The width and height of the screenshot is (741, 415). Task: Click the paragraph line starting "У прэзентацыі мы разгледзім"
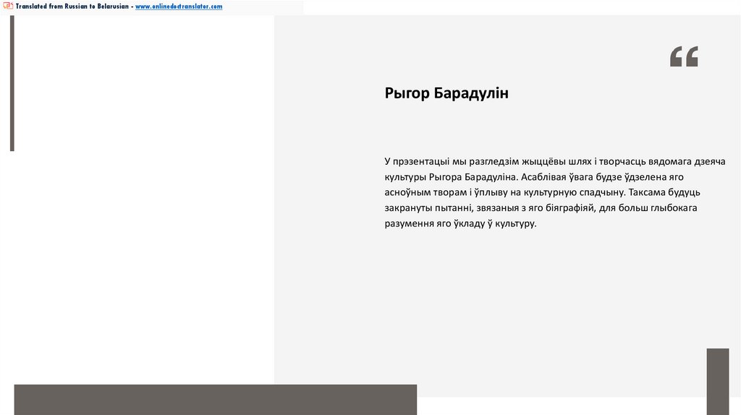555,161
